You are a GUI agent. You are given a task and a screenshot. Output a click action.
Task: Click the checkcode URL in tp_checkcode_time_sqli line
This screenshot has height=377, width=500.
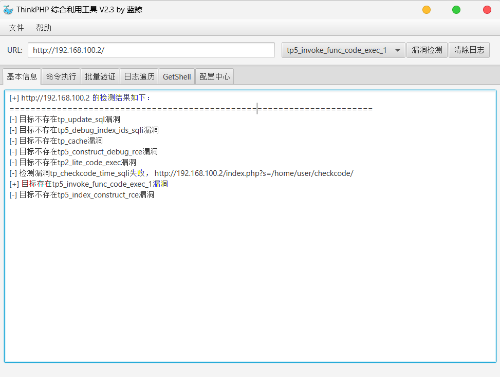click(x=254, y=173)
